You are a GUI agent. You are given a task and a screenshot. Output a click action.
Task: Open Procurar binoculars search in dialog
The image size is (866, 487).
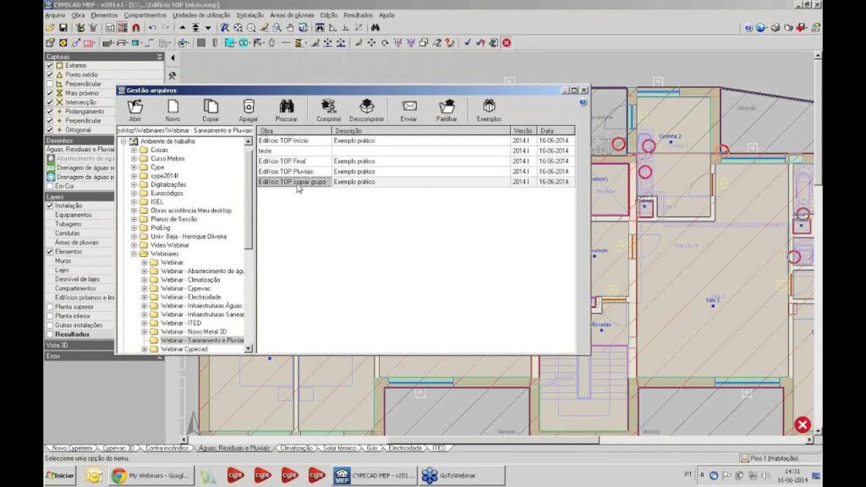pos(287,107)
